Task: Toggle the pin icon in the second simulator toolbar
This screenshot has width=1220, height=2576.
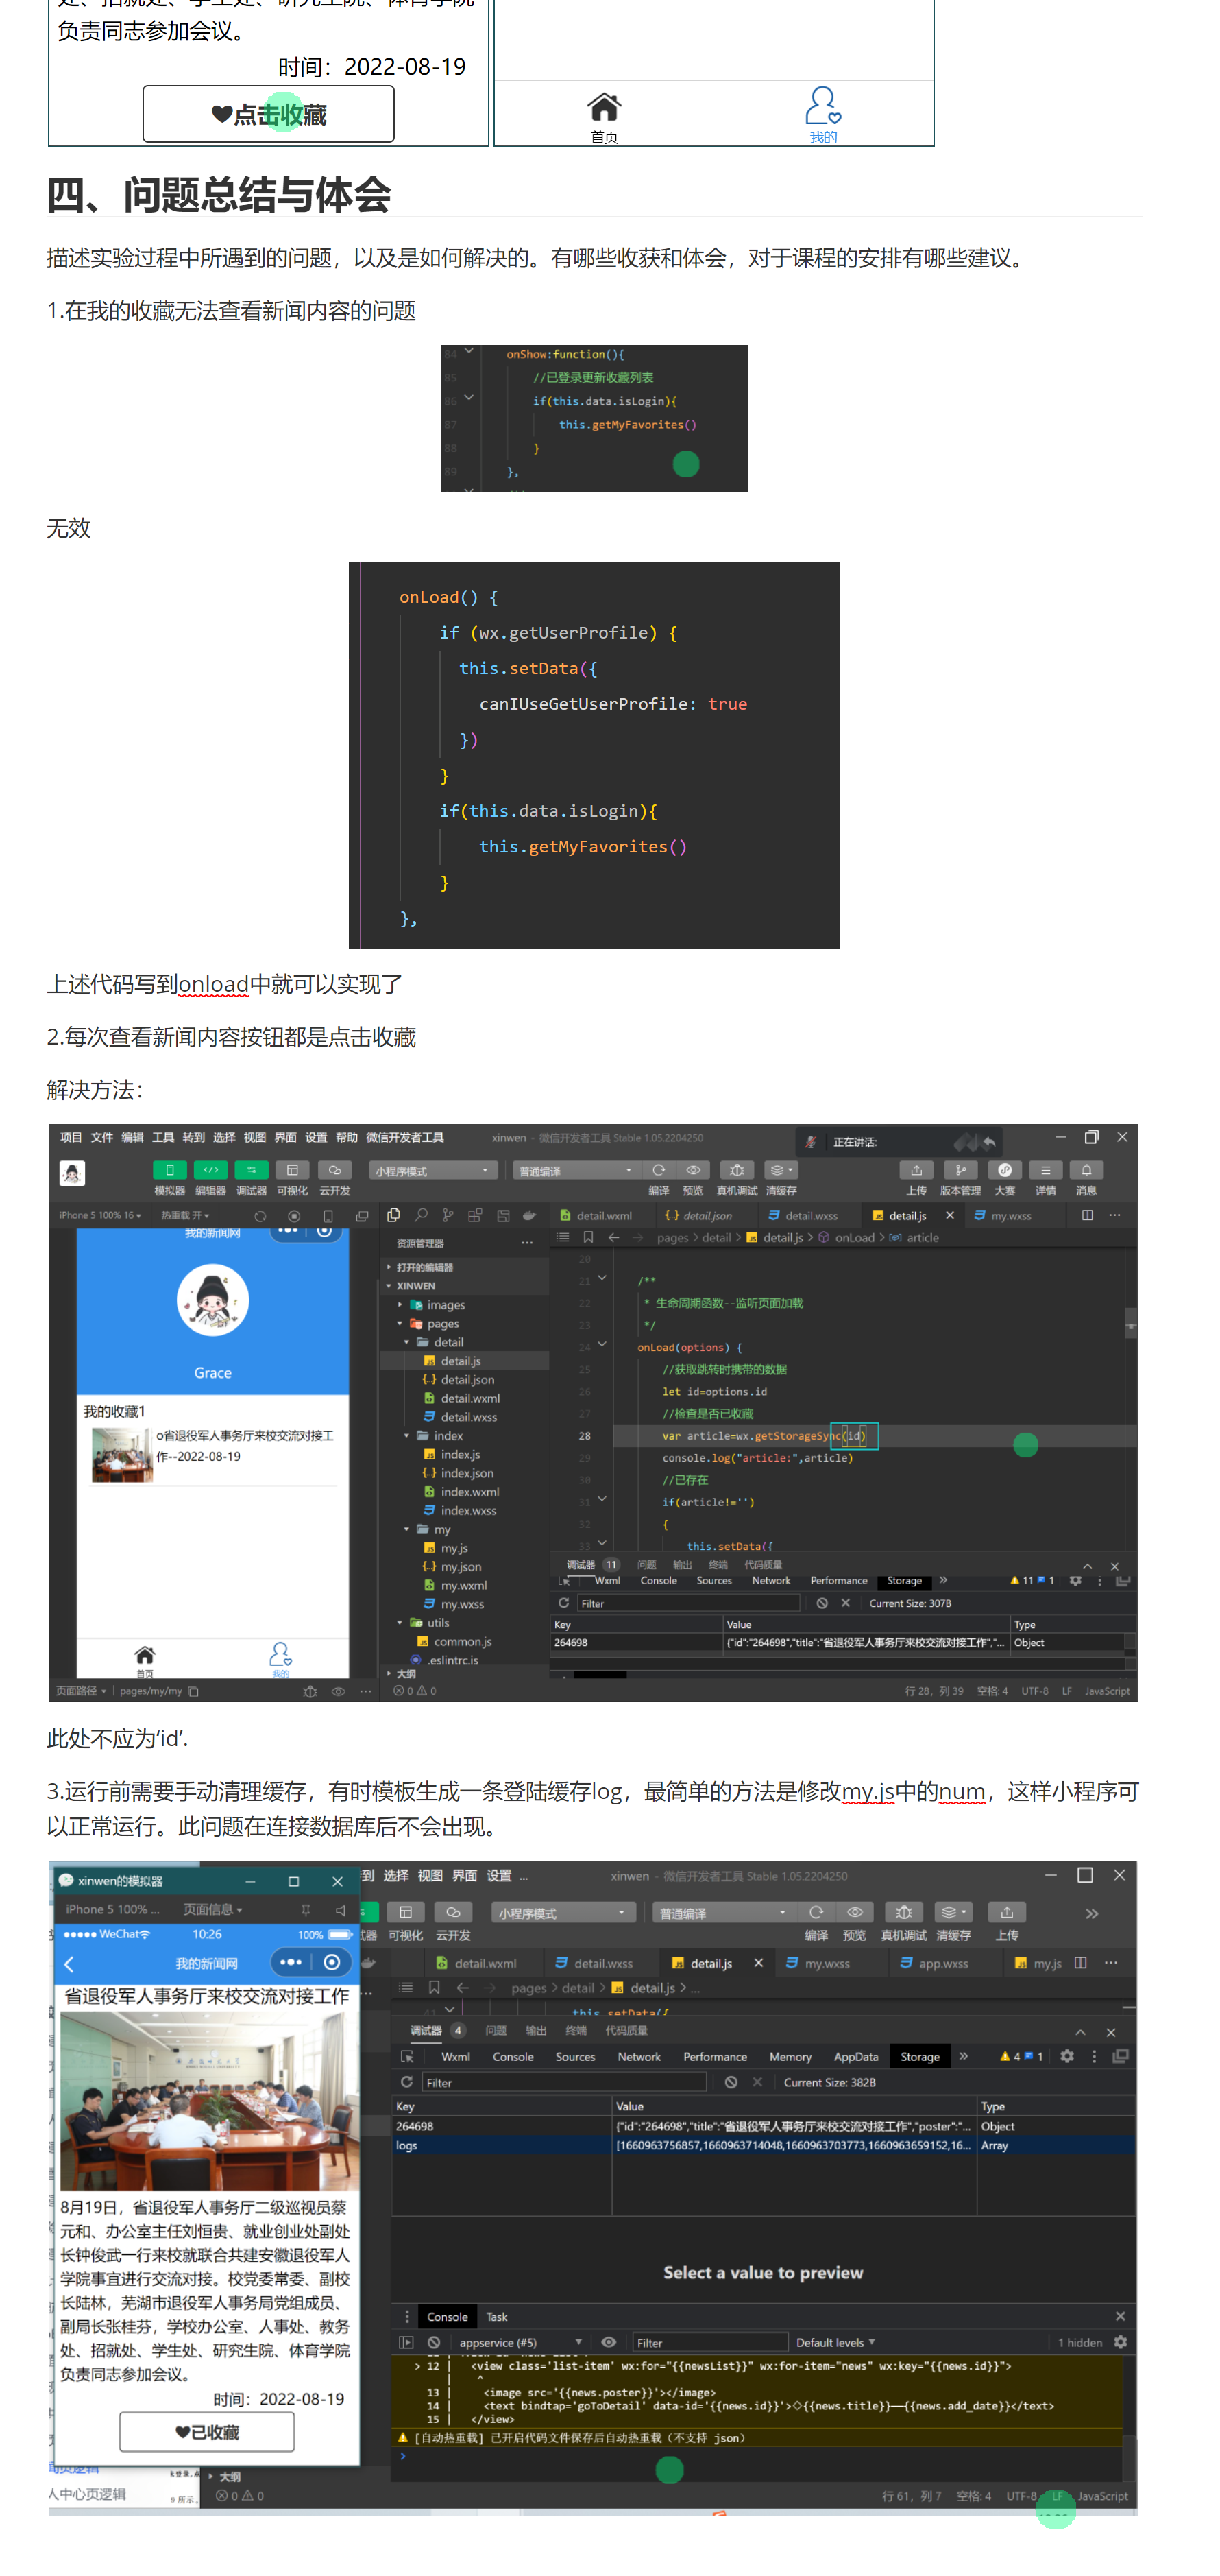Action: tap(306, 1910)
